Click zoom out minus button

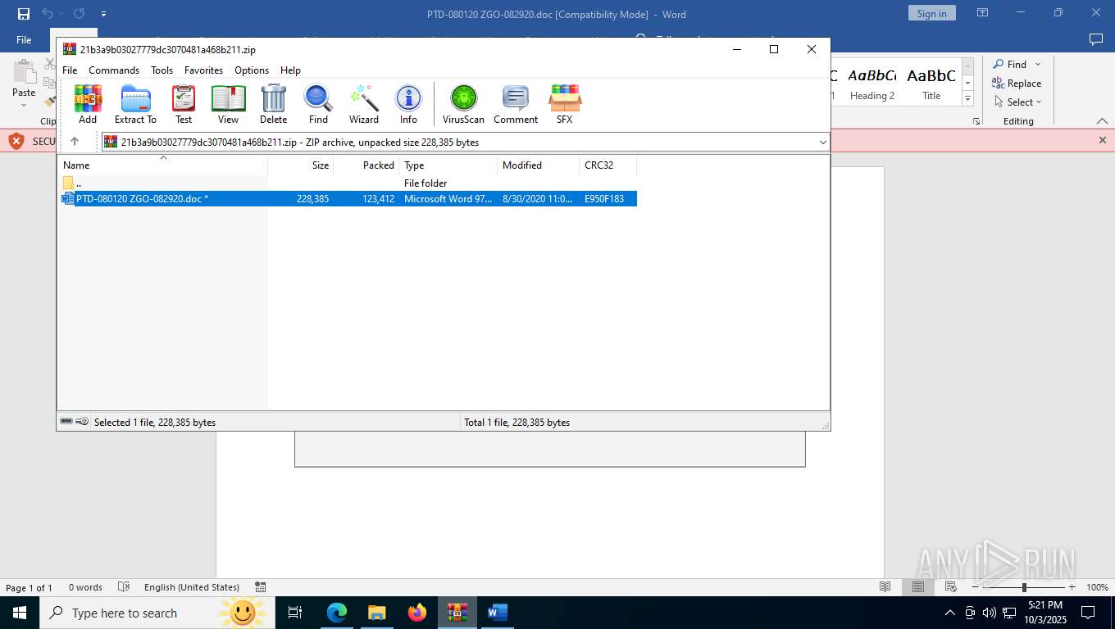tap(976, 587)
